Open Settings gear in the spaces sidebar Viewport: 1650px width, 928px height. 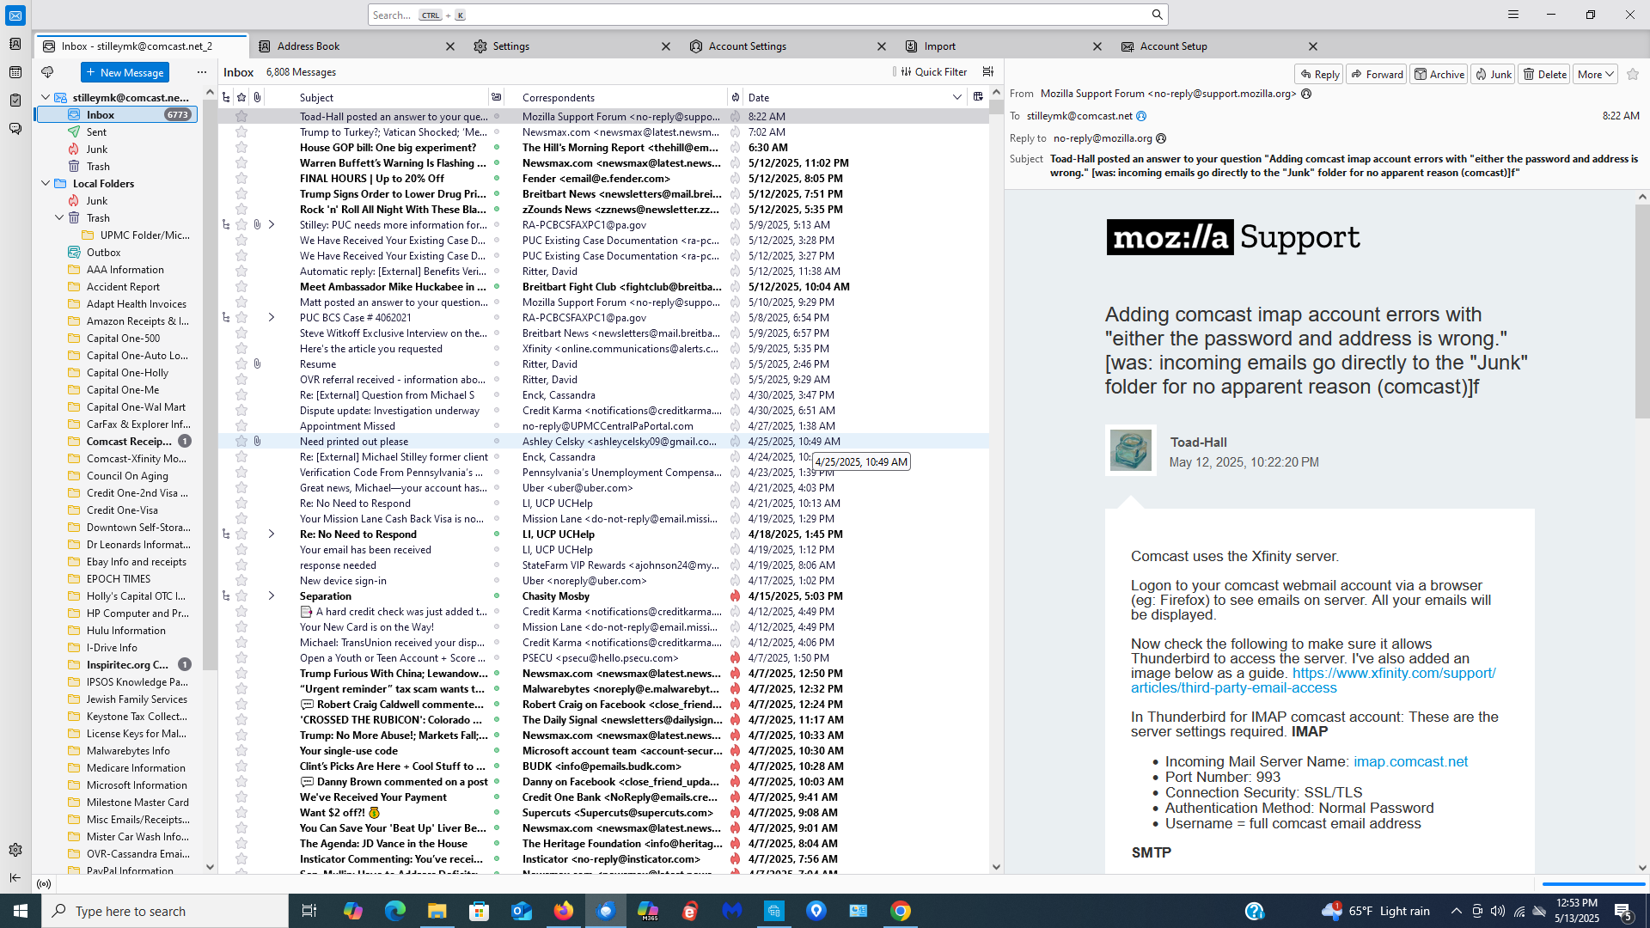pos(15,850)
